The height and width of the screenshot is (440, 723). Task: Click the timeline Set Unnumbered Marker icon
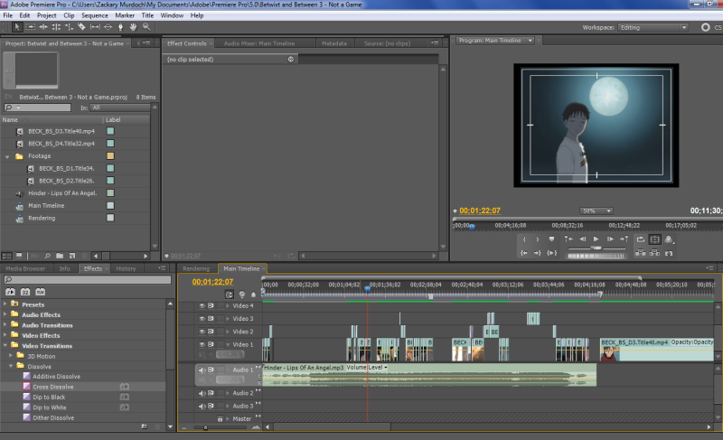tap(253, 295)
